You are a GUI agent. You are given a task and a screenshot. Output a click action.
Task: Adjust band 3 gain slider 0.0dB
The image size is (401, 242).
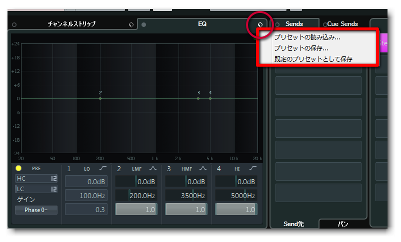[x=186, y=182]
